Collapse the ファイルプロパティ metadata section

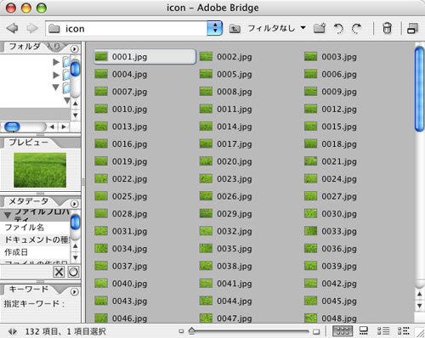(x=8, y=216)
